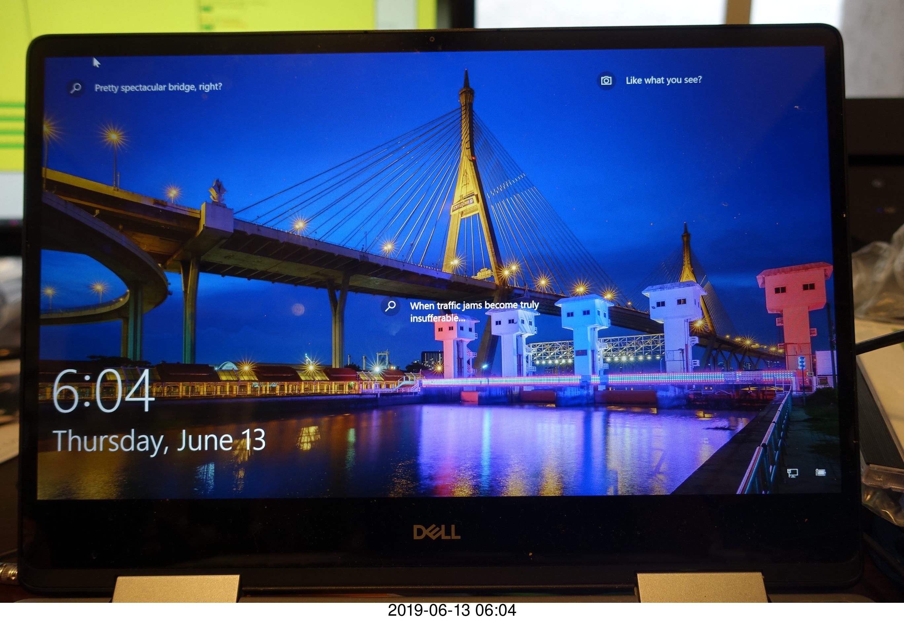Click the search icon beside bridge caption
Image resolution: width=904 pixels, height=620 pixels.
(x=76, y=87)
